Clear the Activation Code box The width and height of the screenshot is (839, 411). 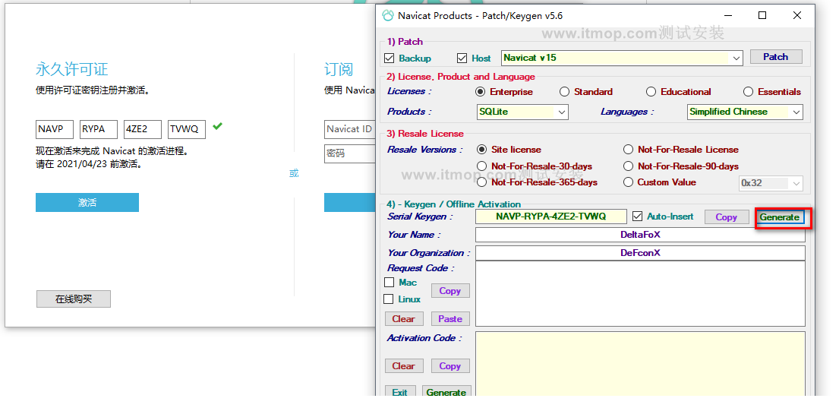pyautogui.click(x=403, y=366)
